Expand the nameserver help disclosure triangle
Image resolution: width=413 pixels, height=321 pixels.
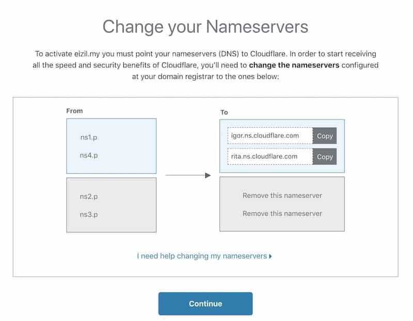(x=270, y=256)
